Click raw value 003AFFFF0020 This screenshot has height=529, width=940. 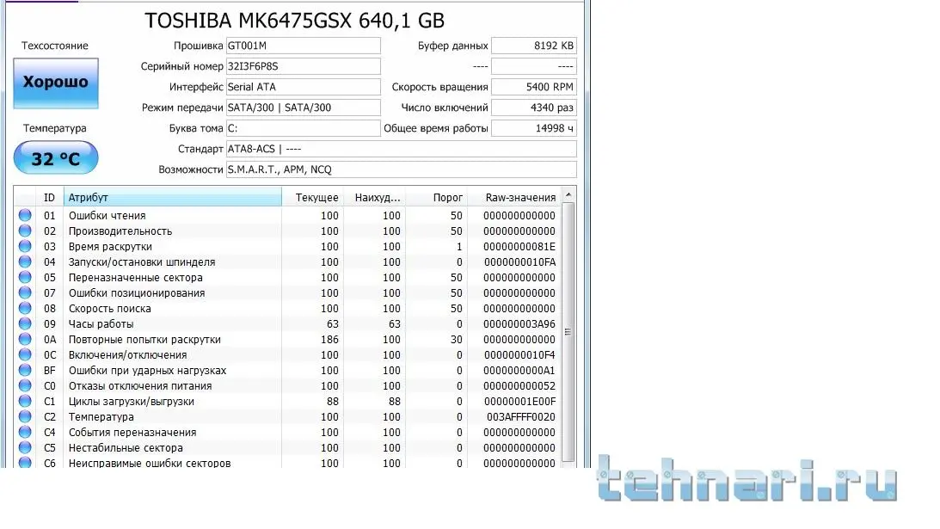520,417
